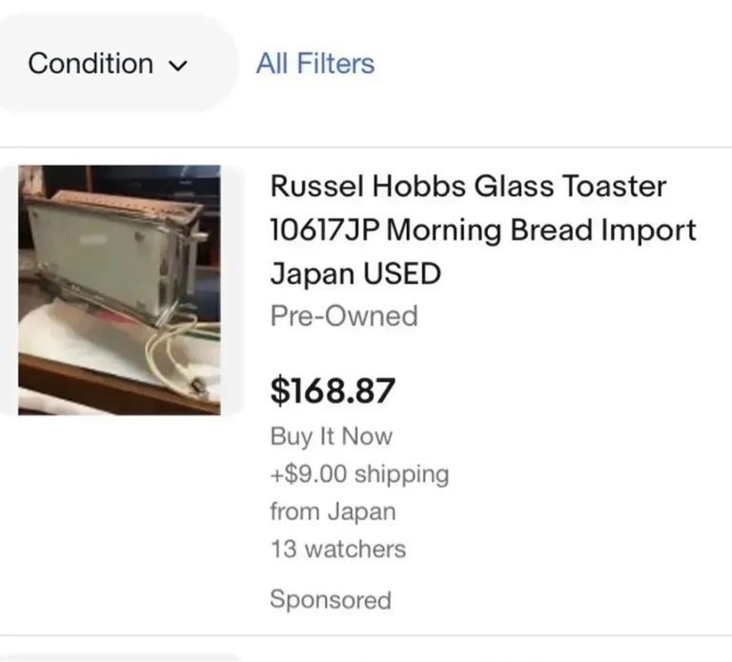Open the glass toaster product thumbnail

tap(119, 290)
